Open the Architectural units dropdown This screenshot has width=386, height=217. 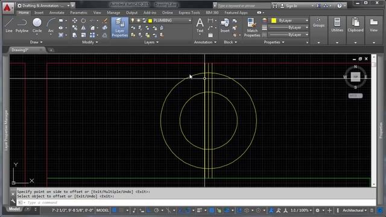(355, 210)
